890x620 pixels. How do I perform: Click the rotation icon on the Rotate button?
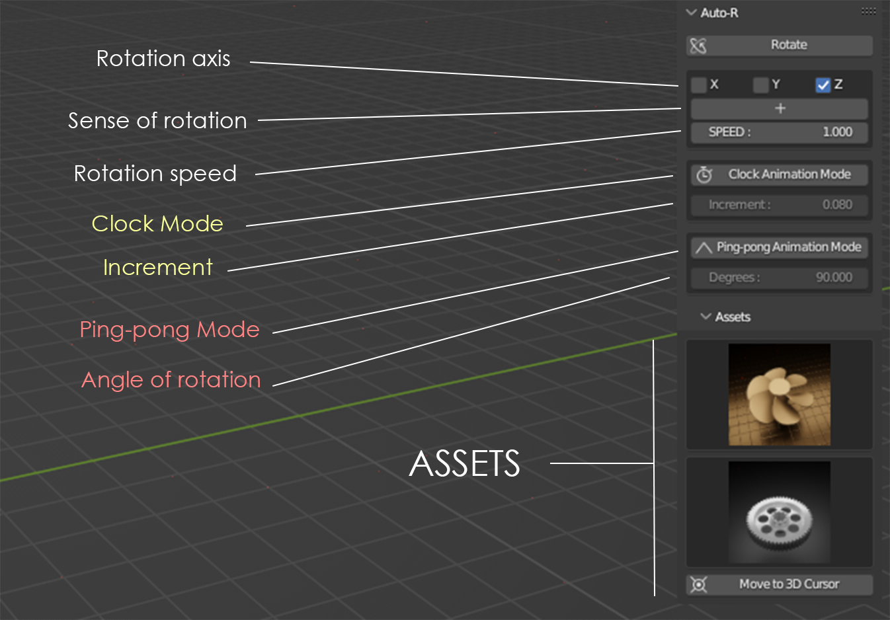click(698, 45)
